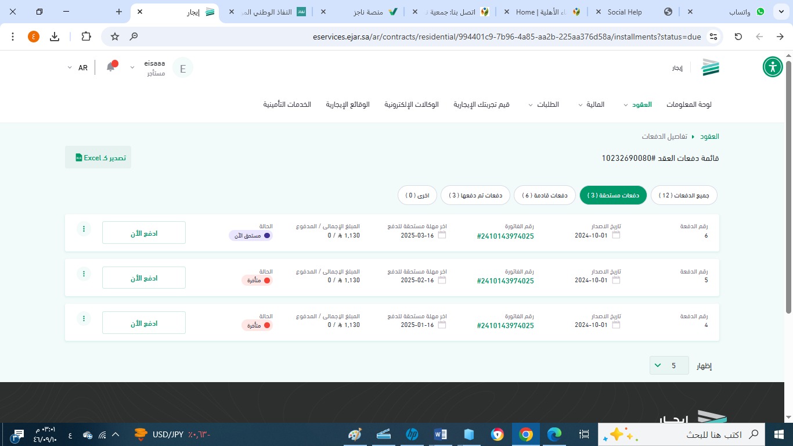The width and height of the screenshot is (793, 446).
Task: Export the list with تصدير كـ Excel
Action: (x=98, y=157)
